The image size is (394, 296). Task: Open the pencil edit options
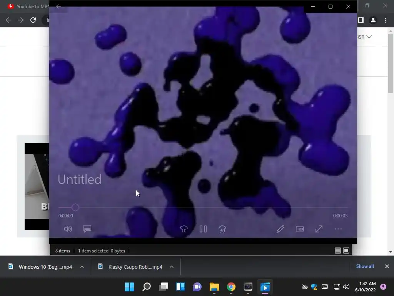(280, 229)
